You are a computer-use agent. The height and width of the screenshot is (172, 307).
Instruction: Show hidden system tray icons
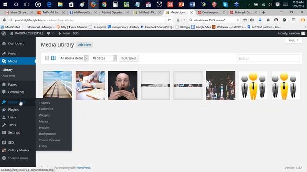coord(248,4)
